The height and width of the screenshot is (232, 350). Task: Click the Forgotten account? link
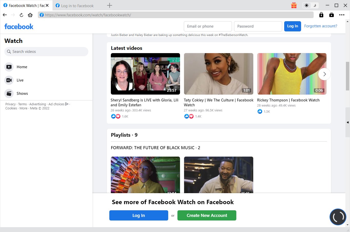[321, 26]
